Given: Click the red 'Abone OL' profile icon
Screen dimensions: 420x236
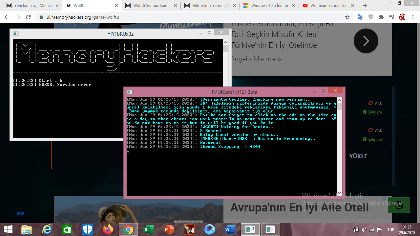Looking at the screenshot, I should click(402, 17).
